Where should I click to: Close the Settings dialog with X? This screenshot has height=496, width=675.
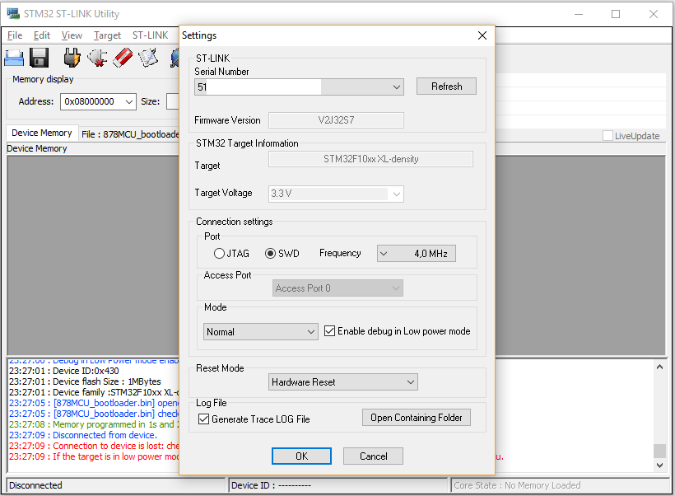point(482,35)
